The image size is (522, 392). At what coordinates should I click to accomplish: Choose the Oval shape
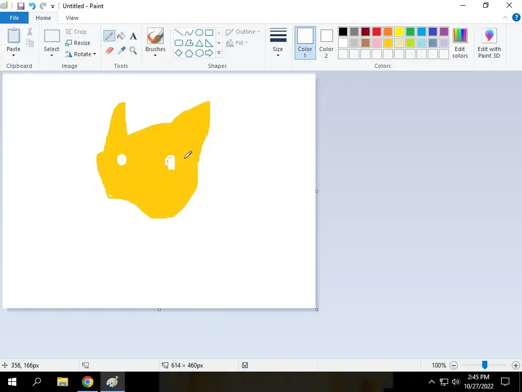click(x=199, y=32)
